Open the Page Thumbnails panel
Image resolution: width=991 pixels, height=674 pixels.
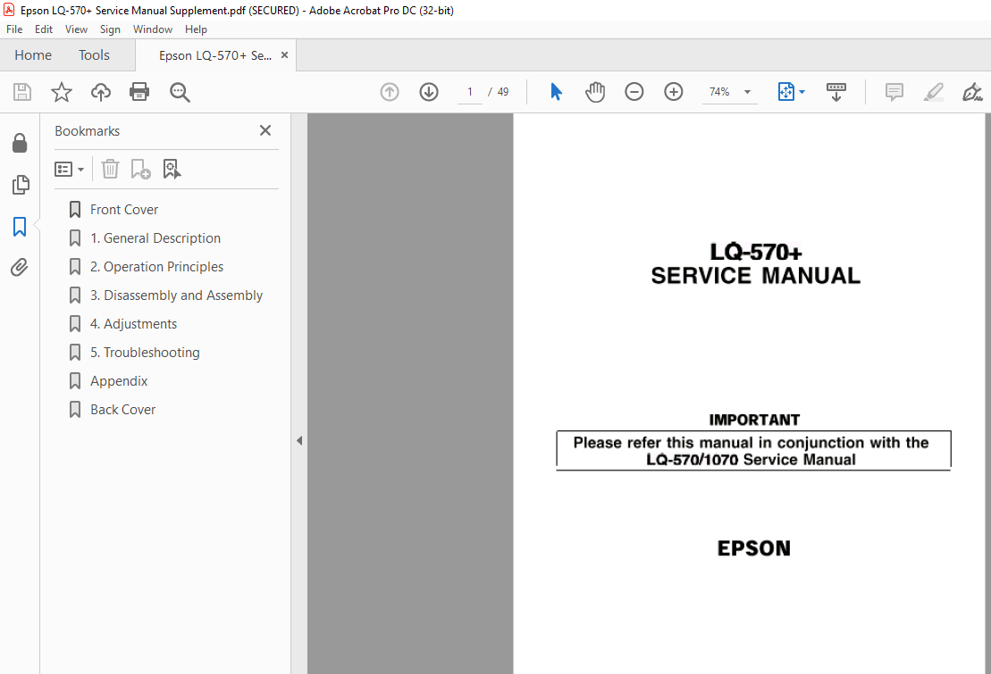coord(21,185)
